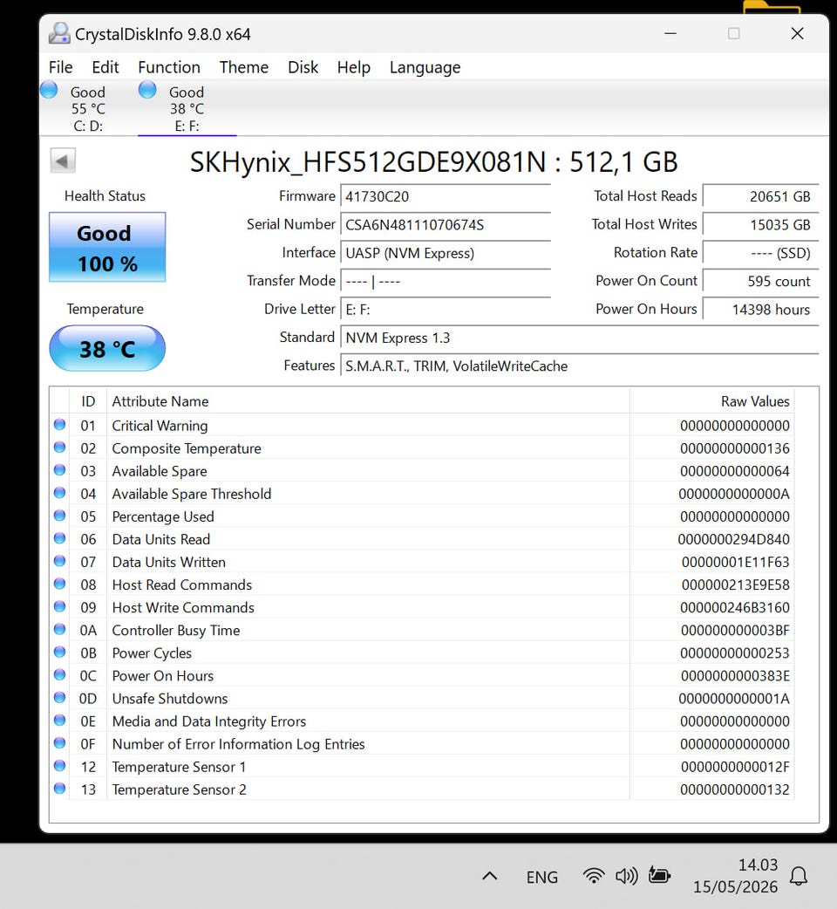Click the status dot for Percentage Used
This screenshot has height=909, width=837.
[x=59, y=516]
